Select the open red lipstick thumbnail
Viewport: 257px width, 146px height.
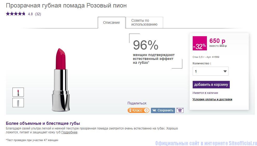18,92
